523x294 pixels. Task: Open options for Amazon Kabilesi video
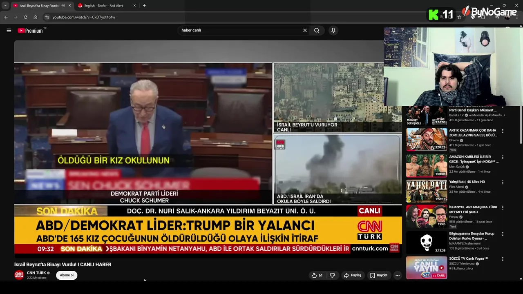coord(503,157)
